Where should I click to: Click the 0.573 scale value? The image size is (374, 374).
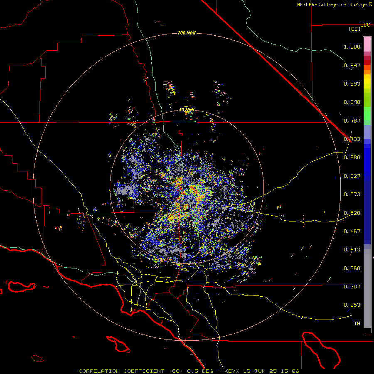point(352,194)
